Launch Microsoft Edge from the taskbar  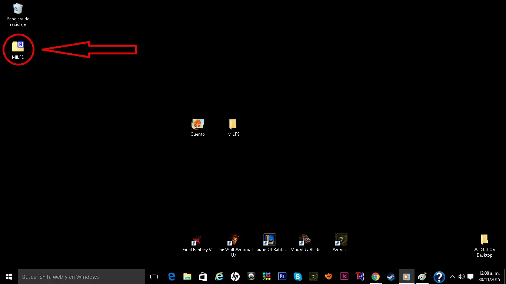(172, 277)
